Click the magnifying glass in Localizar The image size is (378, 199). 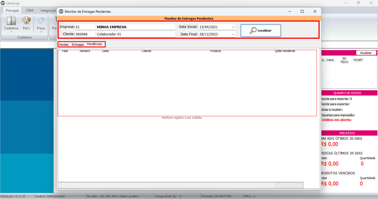[253, 30]
